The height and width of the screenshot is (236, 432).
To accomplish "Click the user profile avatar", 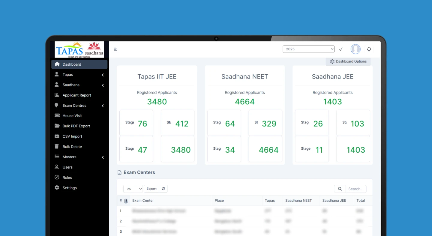I will click(x=355, y=49).
